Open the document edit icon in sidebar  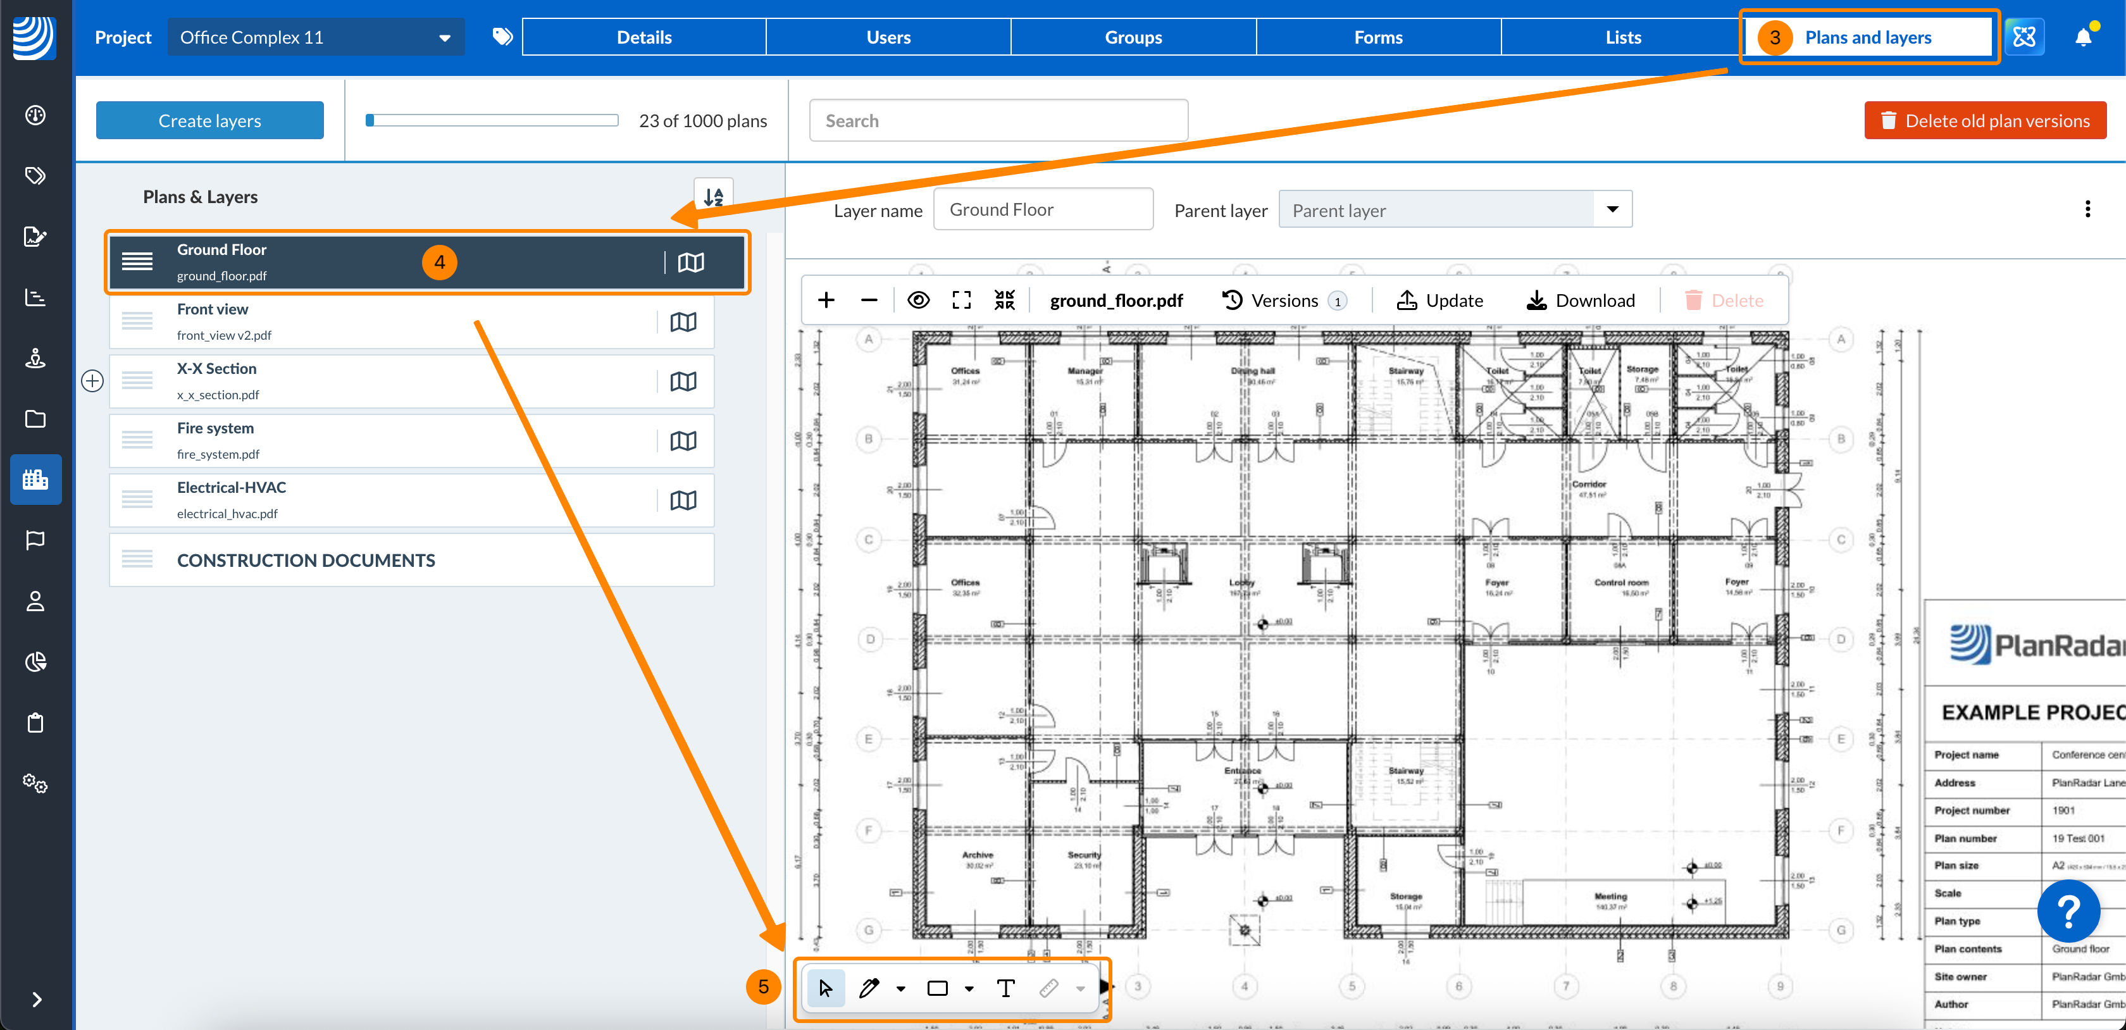click(x=35, y=236)
